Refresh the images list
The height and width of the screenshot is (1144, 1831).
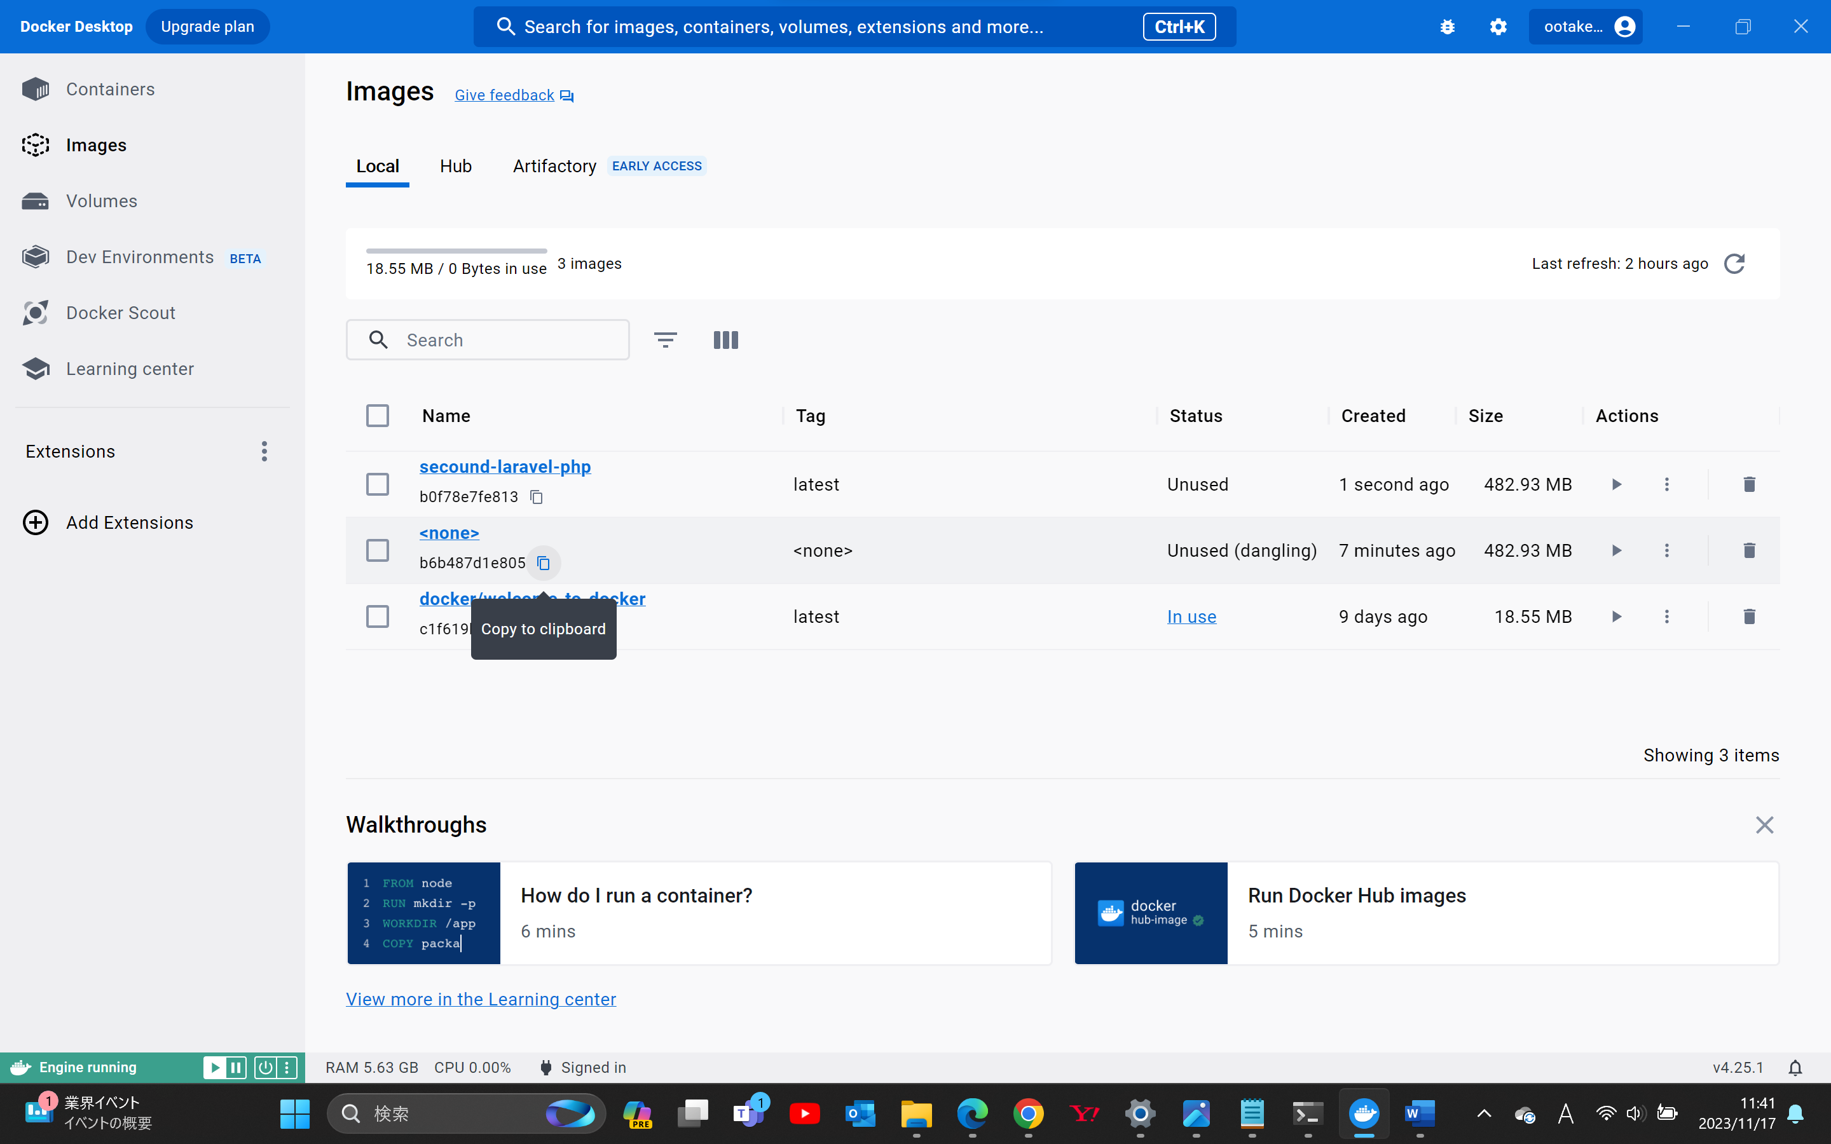coord(1734,263)
